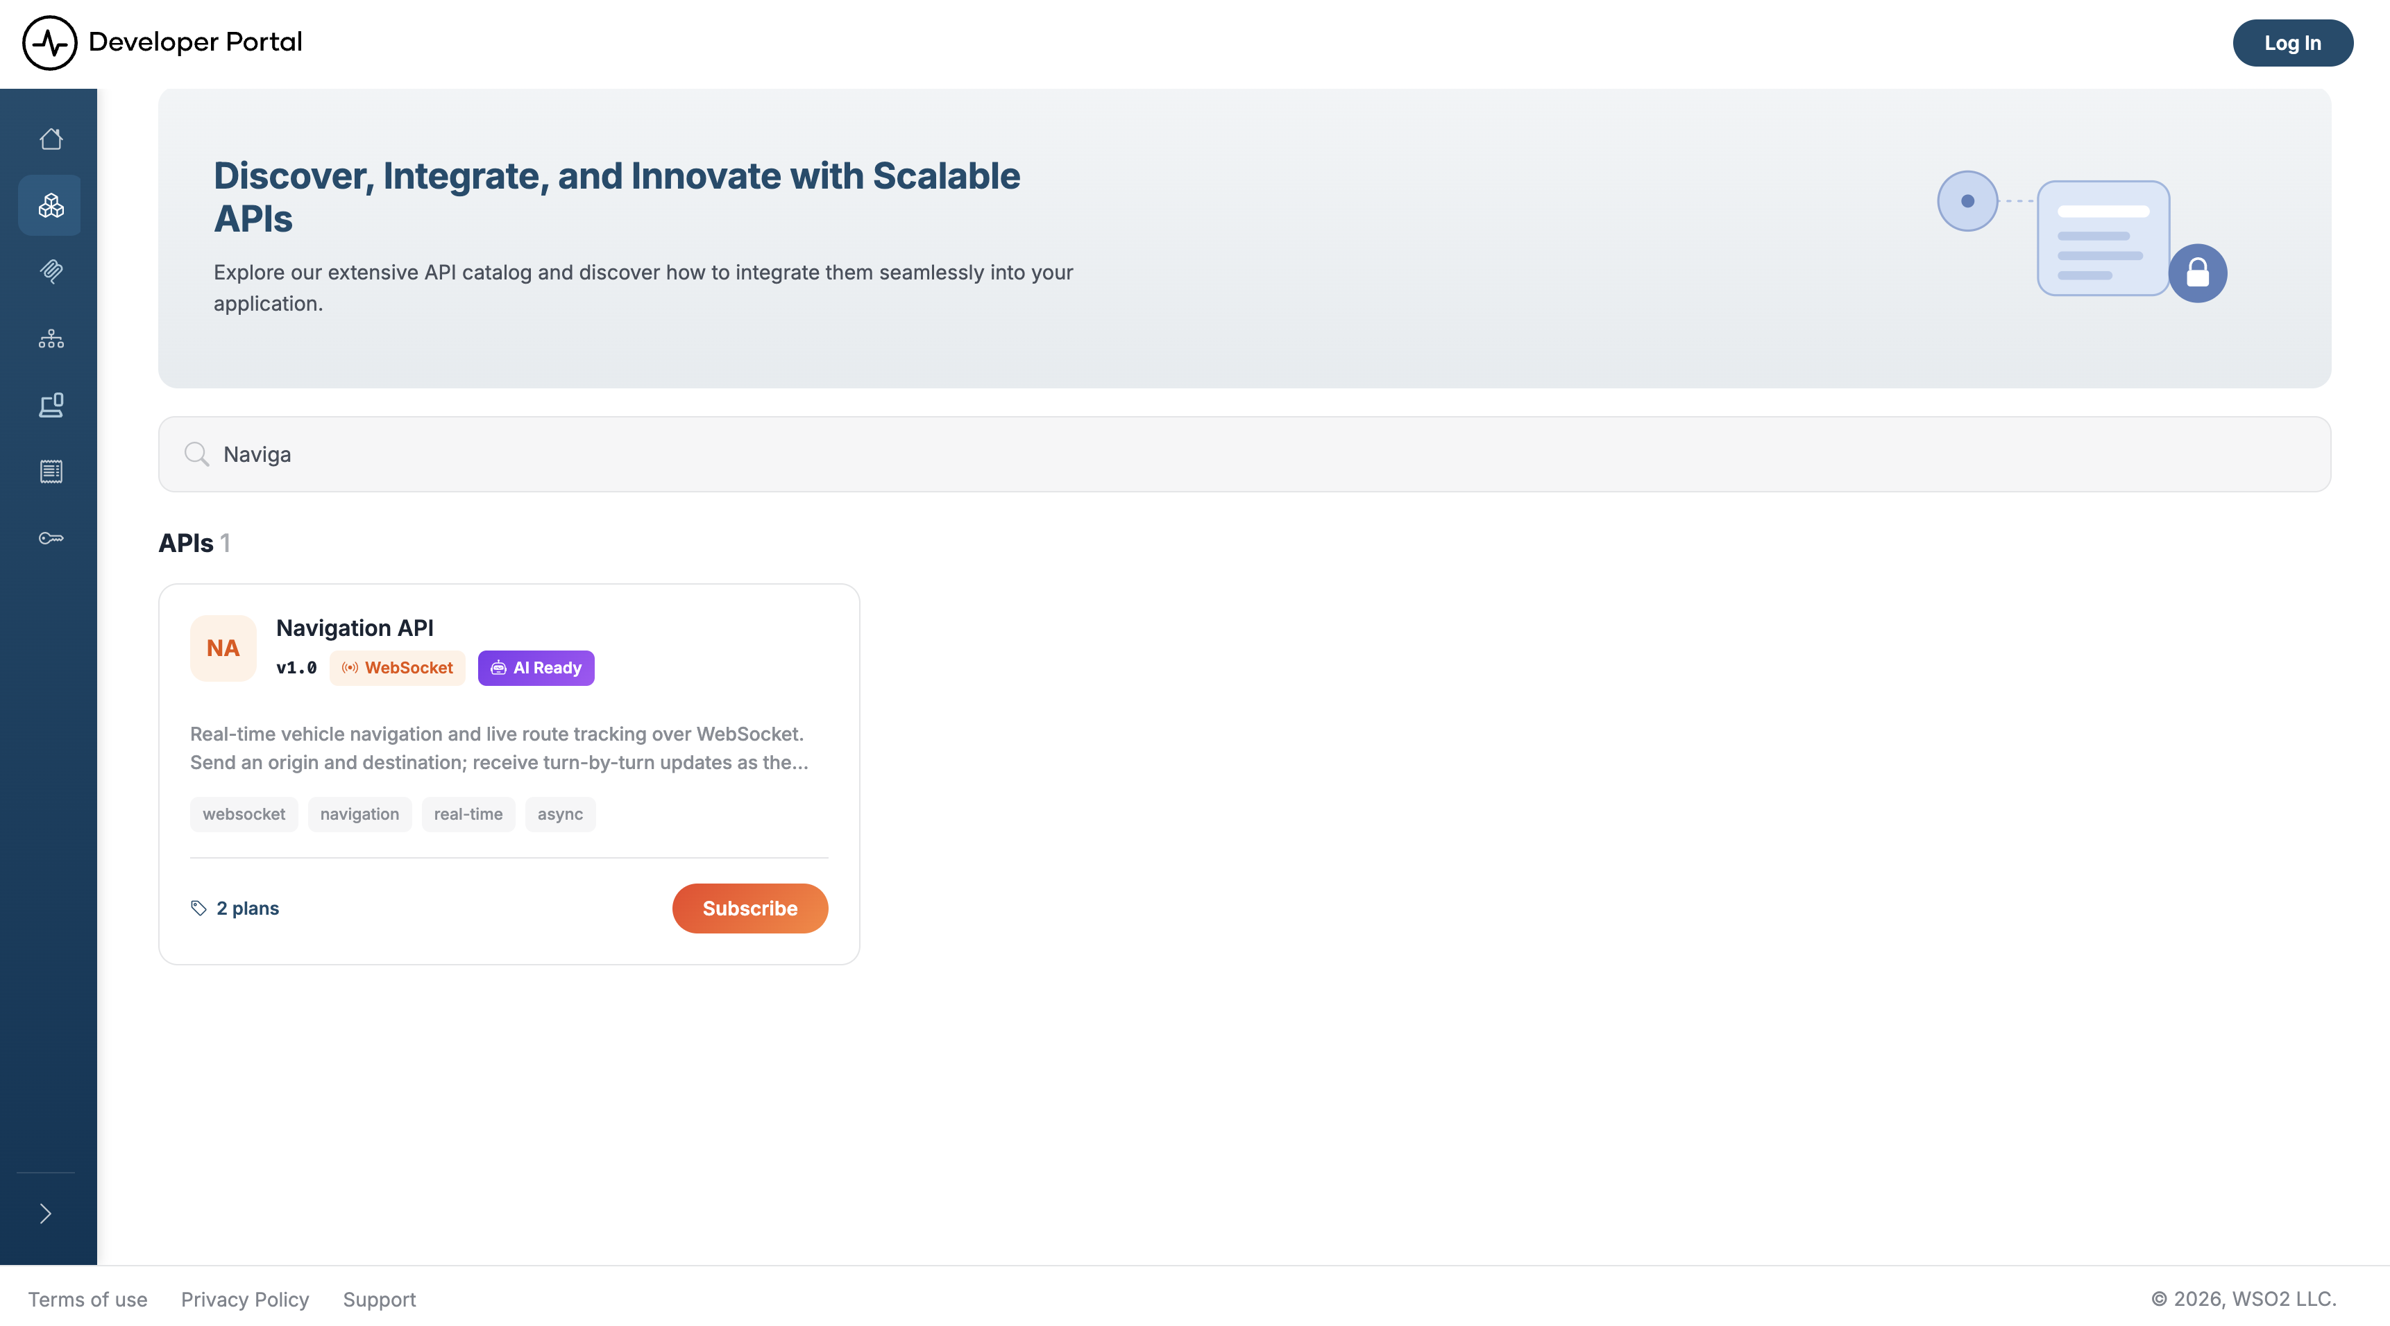Open Privacy Policy link
Image resolution: width=2390 pixels, height=1326 pixels.
coord(245,1299)
